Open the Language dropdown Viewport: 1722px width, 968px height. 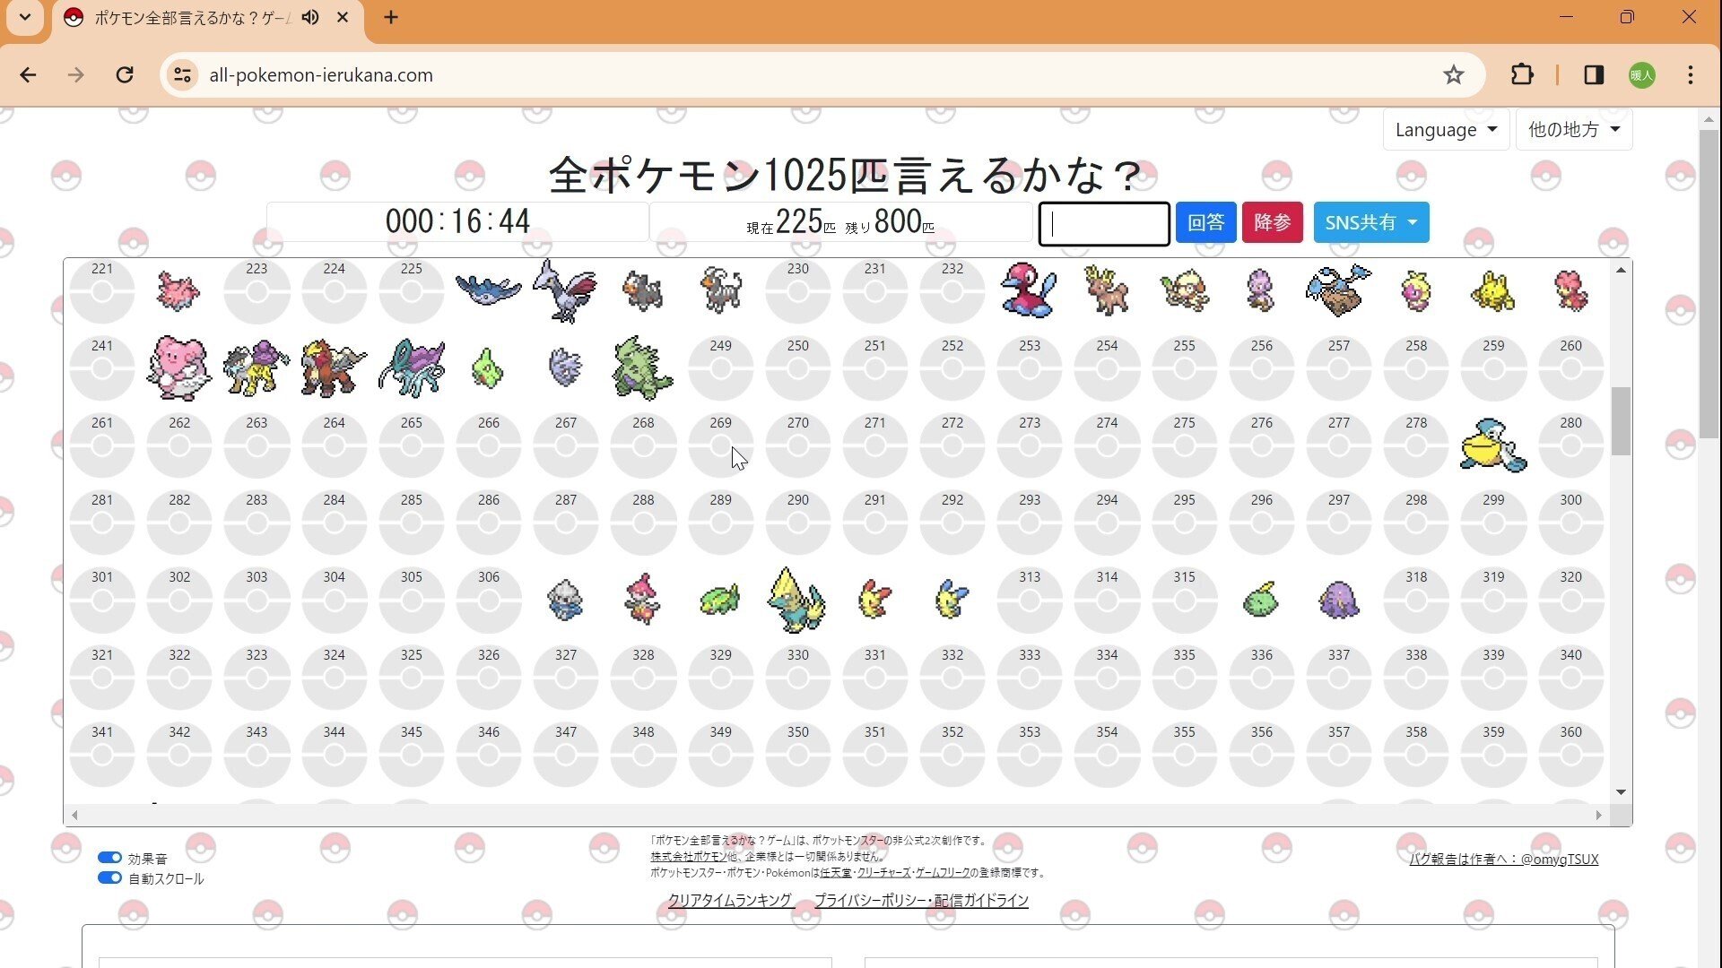click(1445, 130)
